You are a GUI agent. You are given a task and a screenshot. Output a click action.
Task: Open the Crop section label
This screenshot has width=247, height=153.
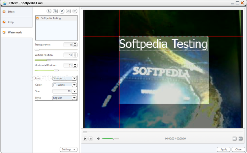tap(11, 22)
